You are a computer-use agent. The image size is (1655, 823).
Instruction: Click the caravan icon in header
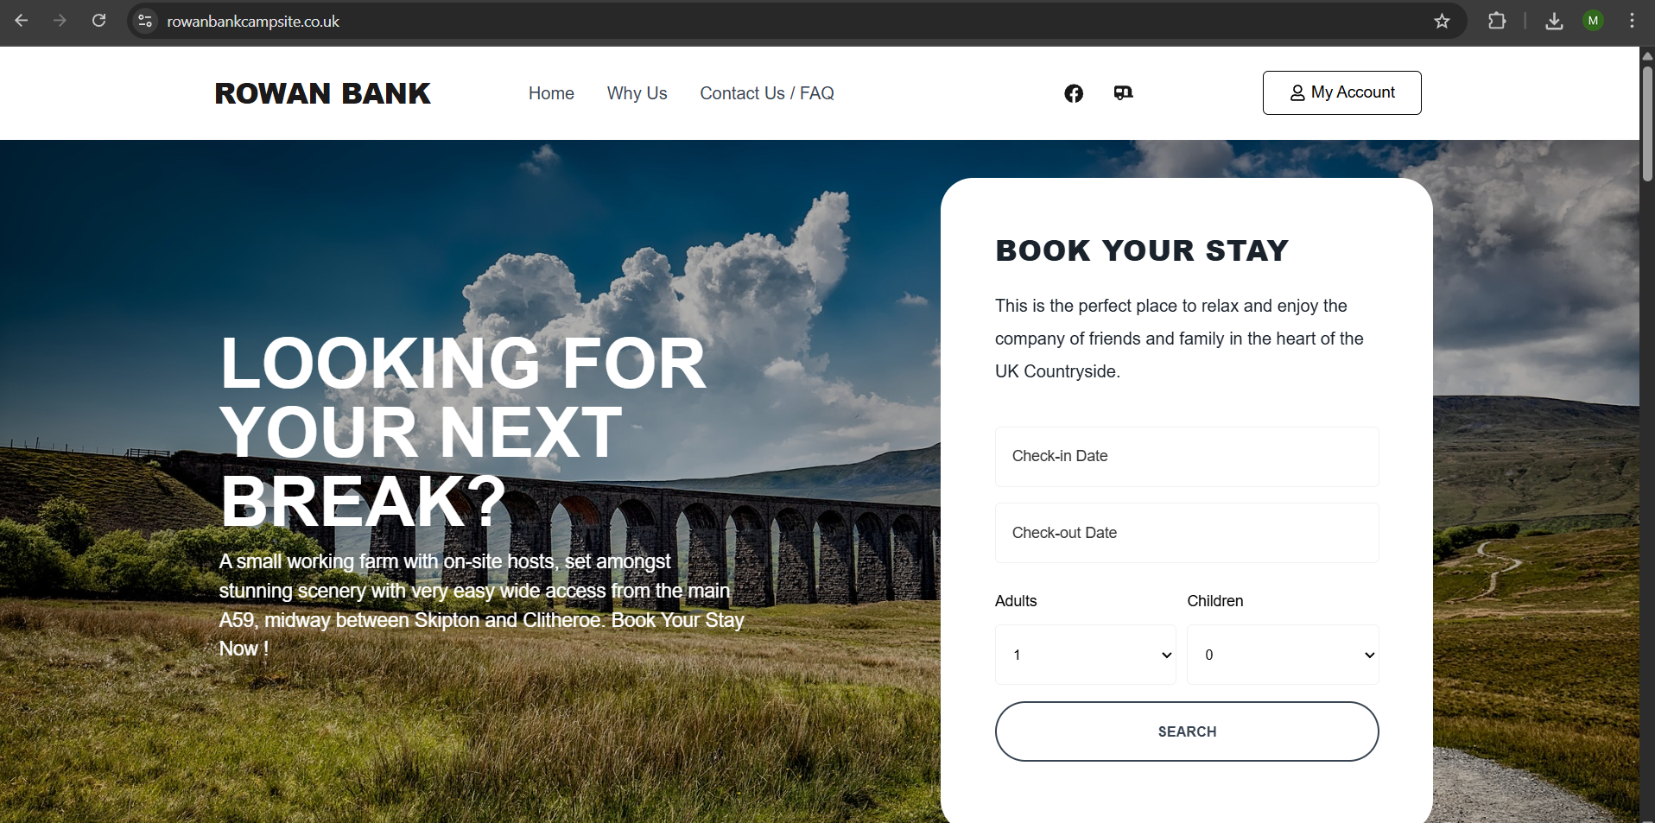click(x=1123, y=92)
